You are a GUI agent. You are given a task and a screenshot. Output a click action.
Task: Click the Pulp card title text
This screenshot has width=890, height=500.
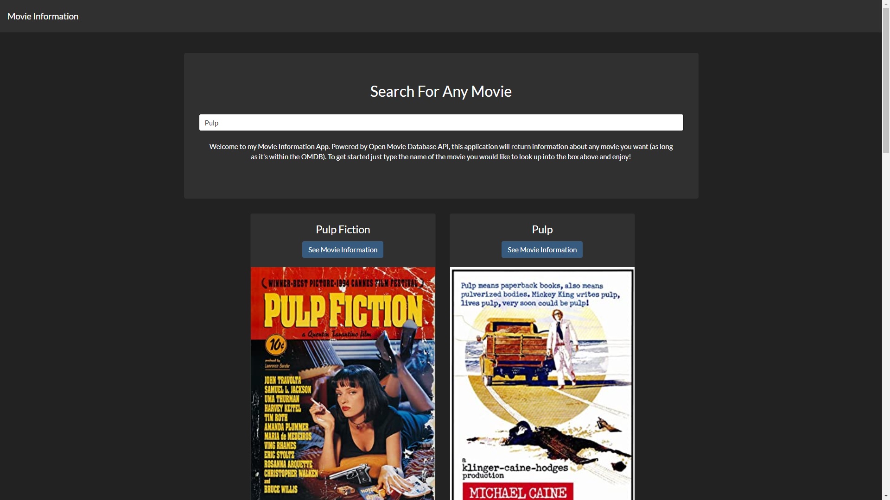(x=542, y=230)
